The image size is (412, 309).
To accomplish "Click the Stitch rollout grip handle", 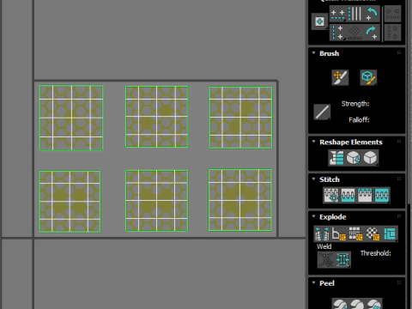I will (399, 179).
